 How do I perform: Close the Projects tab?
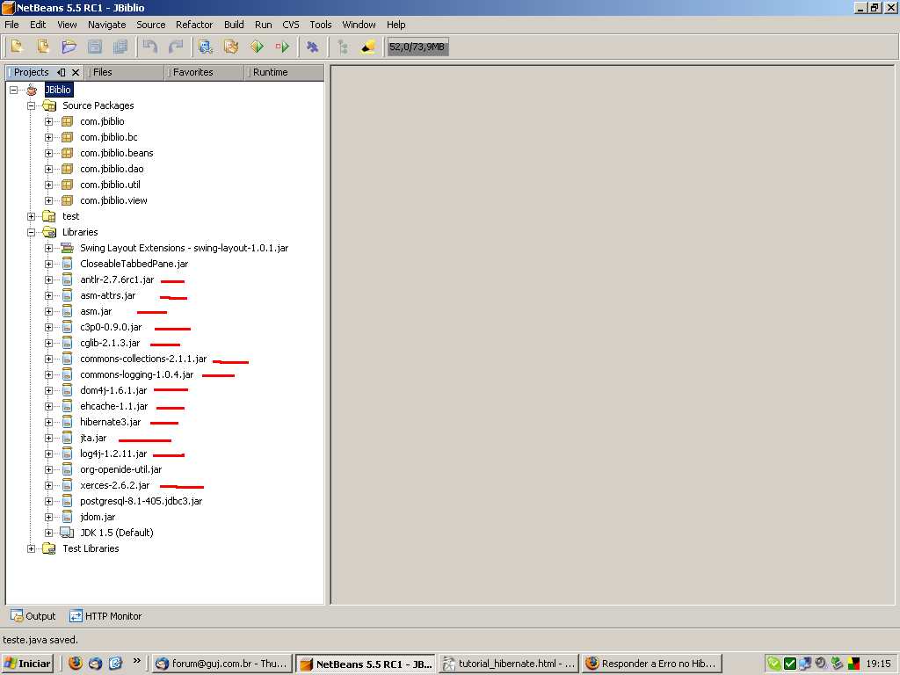pyautogui.click(x=76, y=72)
